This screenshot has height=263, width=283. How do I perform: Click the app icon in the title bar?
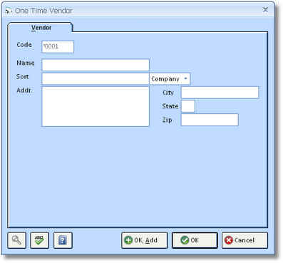[9, 11]
